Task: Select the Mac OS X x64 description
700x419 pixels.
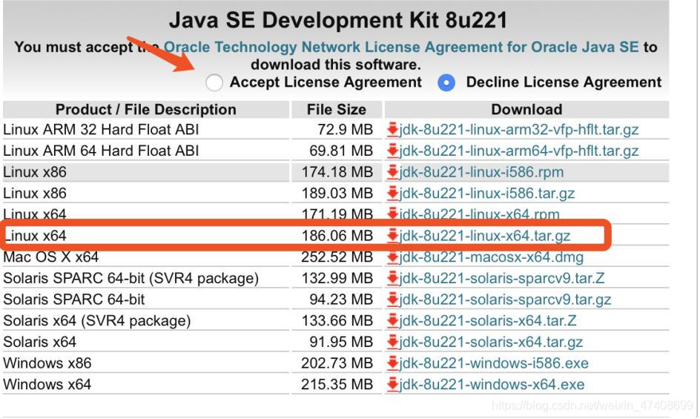Action: coord(51,257)
